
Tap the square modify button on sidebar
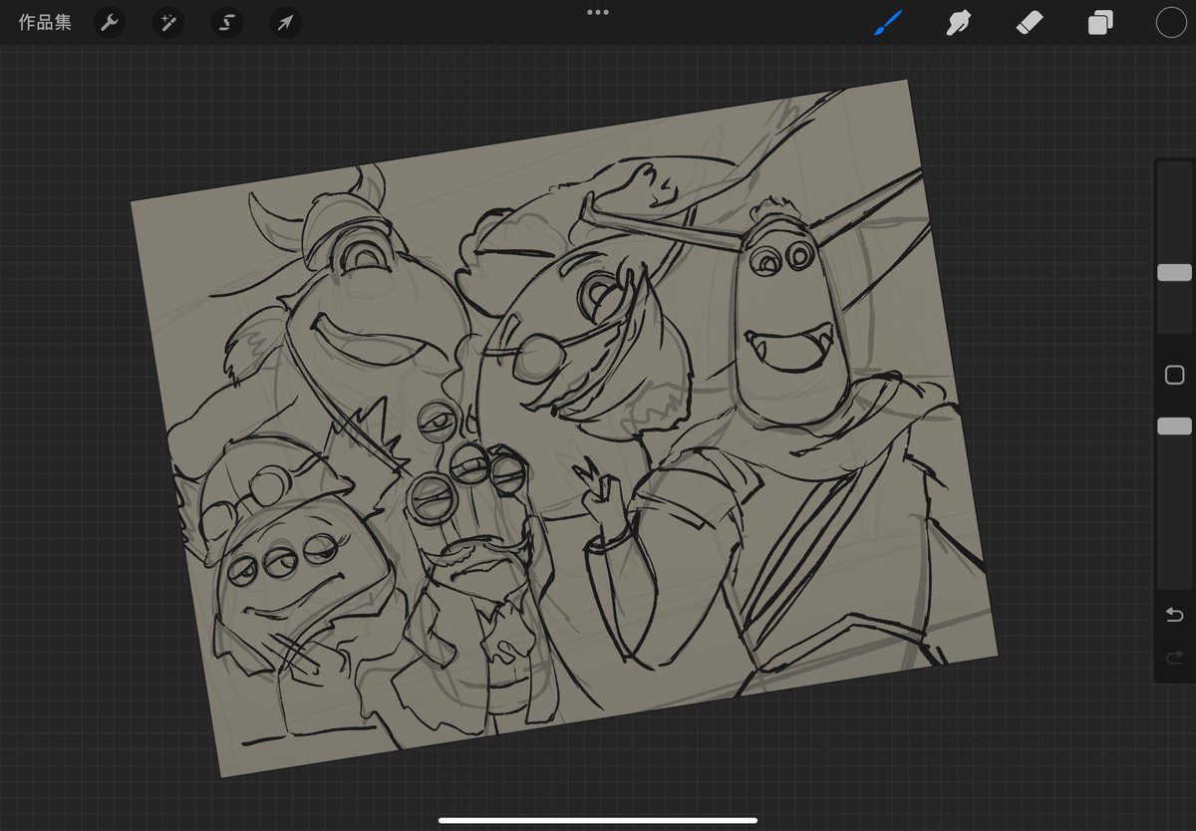1174,375
